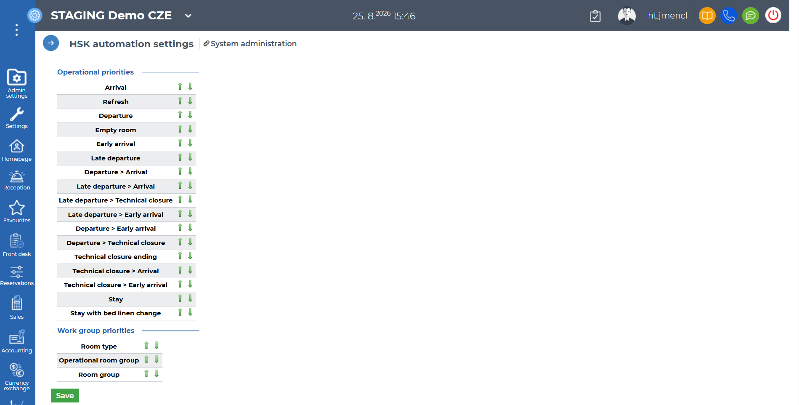Click the date and time display
Screen dimensions: 799x405
384,16
